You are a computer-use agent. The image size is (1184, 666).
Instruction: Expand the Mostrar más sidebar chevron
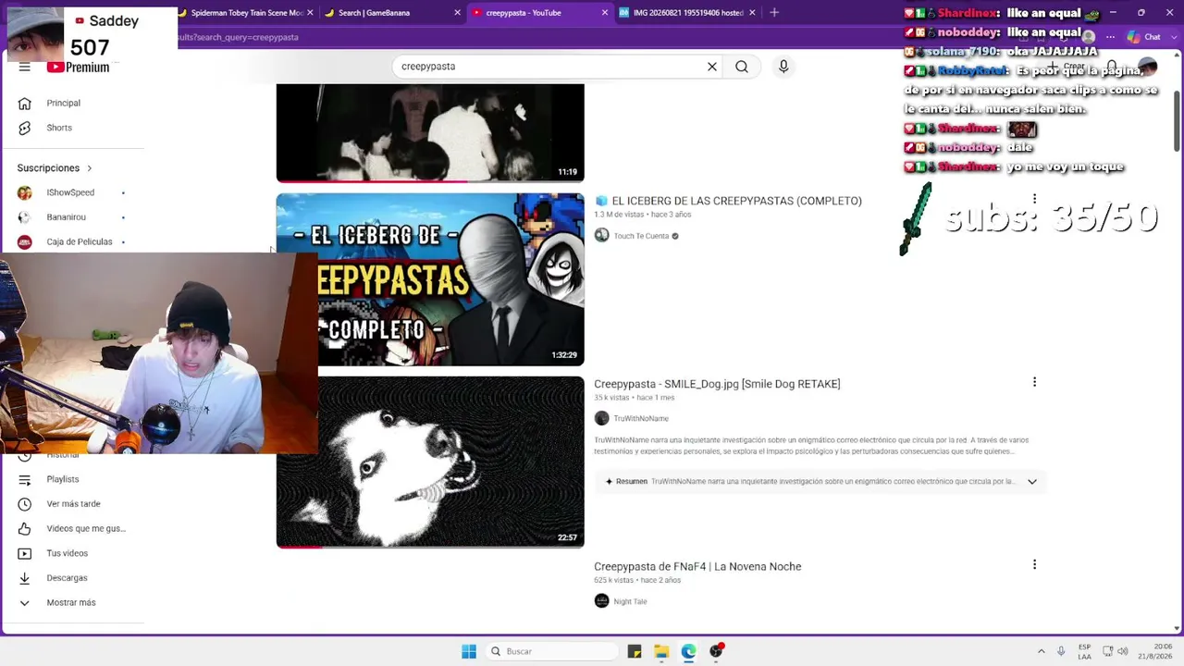point(25,602)
